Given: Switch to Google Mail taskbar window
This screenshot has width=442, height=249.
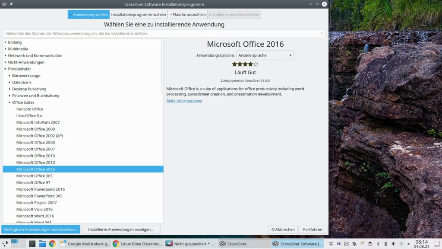Looking at the screenshot, I should point(85,244).
